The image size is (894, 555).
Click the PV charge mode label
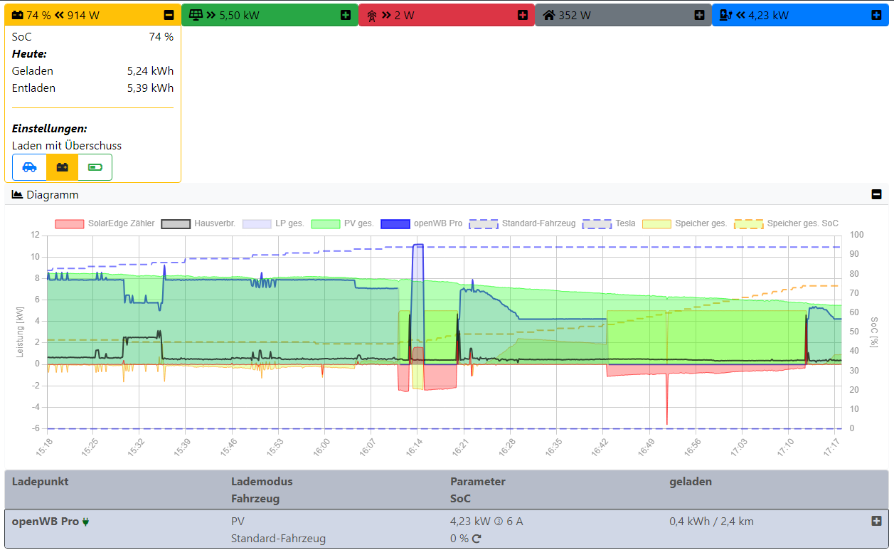pos(238,521)
